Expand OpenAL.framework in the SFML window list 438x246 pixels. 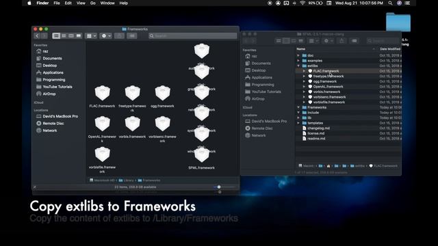click(x=304, y=87)
